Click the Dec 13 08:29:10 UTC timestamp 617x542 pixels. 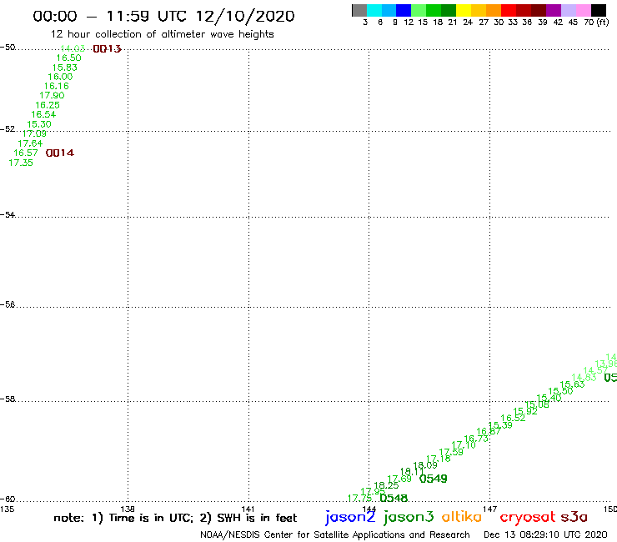click(546, 534)
